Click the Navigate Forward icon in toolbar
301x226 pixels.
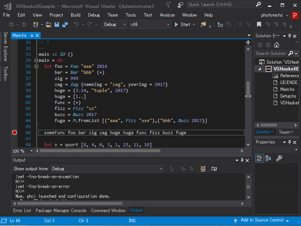[24, 24]
